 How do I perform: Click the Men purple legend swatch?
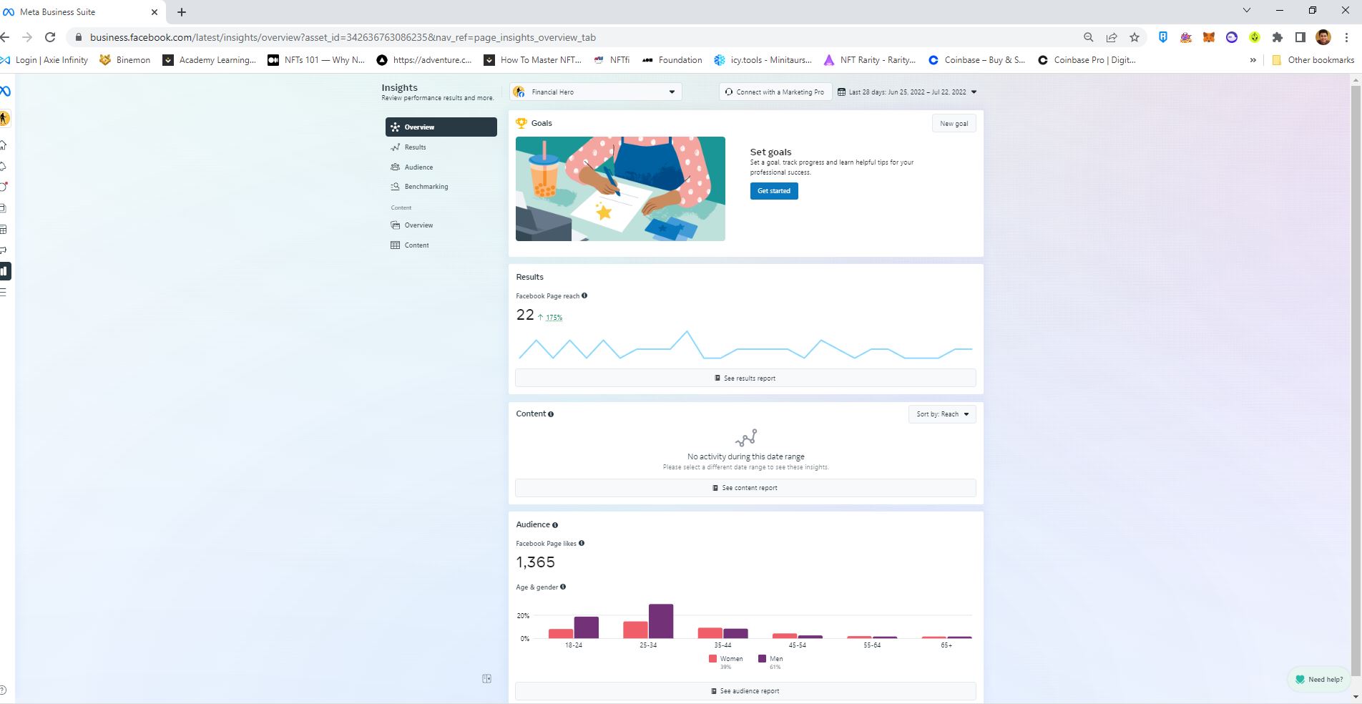click(x=763, y=658)
